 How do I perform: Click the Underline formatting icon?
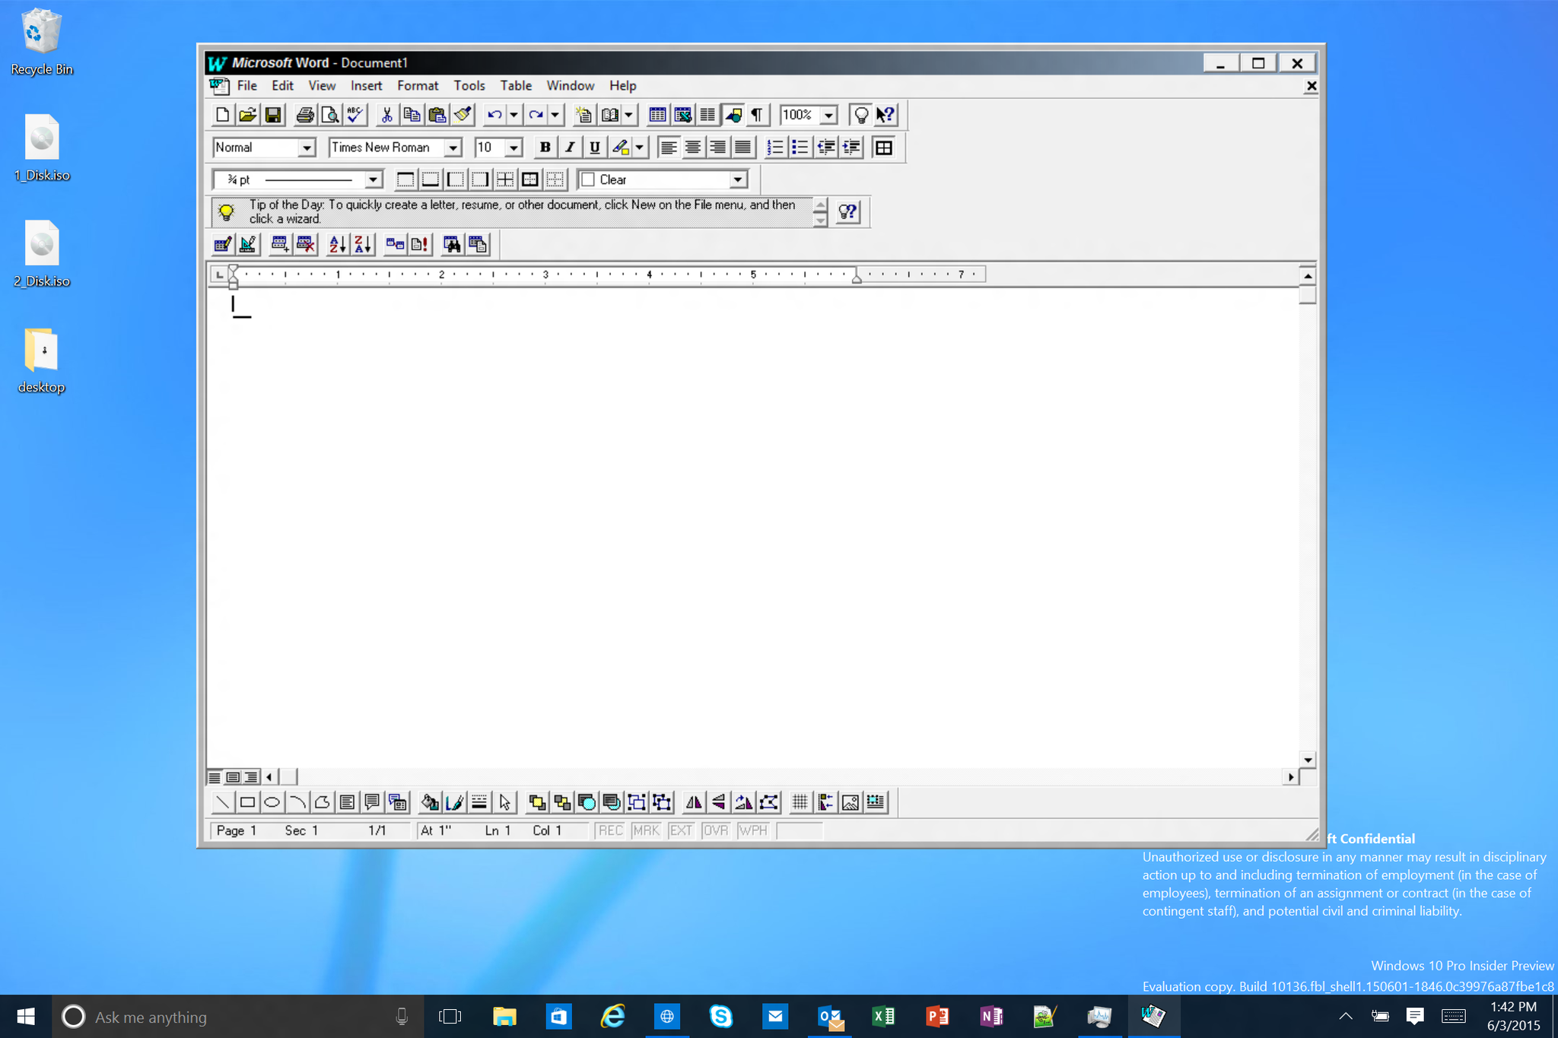pyautogui.click(x=592, y=147)
